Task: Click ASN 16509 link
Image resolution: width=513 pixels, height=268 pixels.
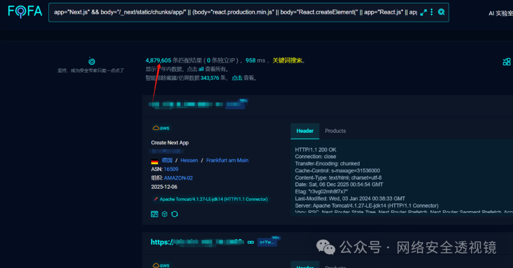Action: pos(171,169)
